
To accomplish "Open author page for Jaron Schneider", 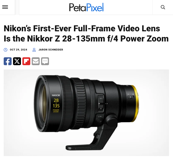I will tap(51, 50).
